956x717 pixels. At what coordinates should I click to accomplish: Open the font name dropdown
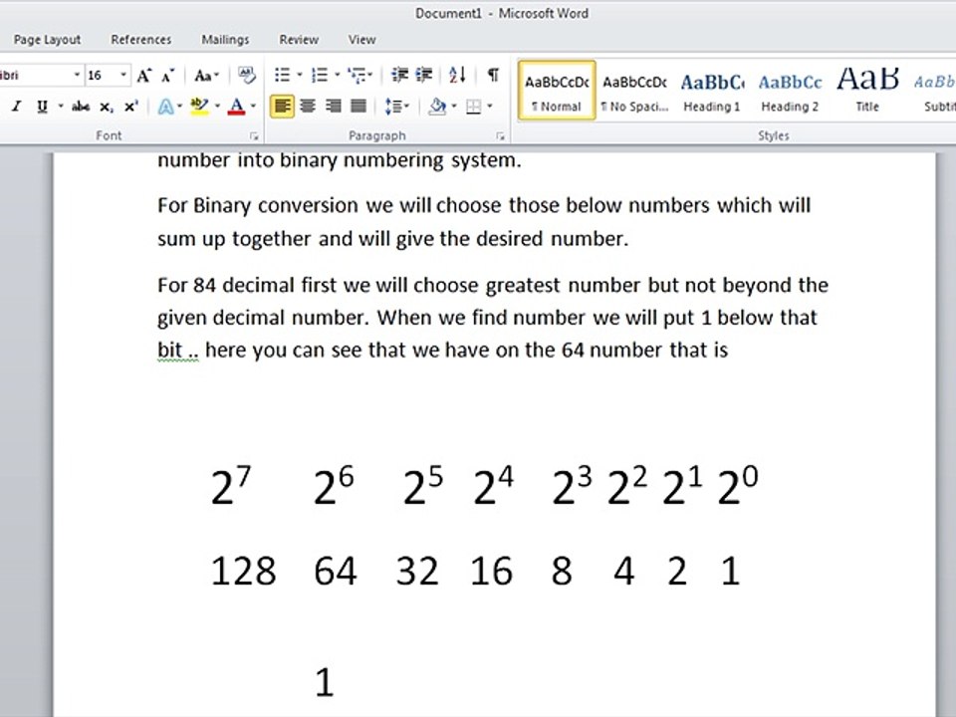point(77,75)
